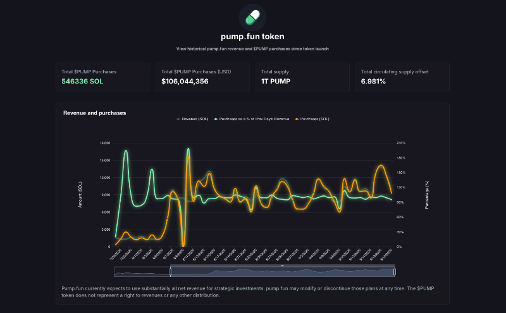Click the "Percentage (%)" right axis title

(x=427, y=195)
